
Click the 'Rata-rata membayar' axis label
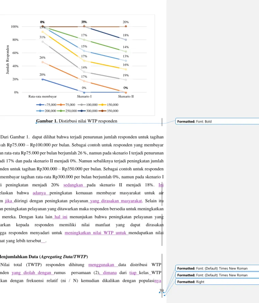pos(42,96)
